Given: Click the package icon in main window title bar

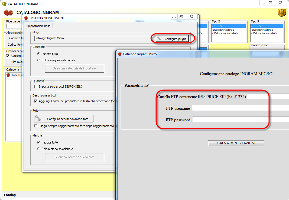Looking at the screenshot, I should coord(4,4).
